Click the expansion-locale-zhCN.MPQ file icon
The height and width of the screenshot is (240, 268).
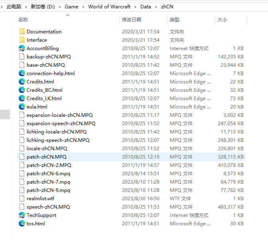[x=22, y=115]
